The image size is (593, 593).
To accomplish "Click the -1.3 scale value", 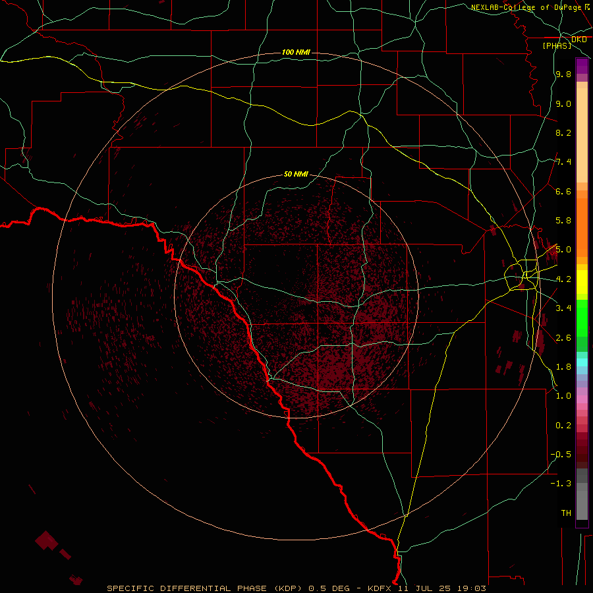I will (x=561, y=484).
